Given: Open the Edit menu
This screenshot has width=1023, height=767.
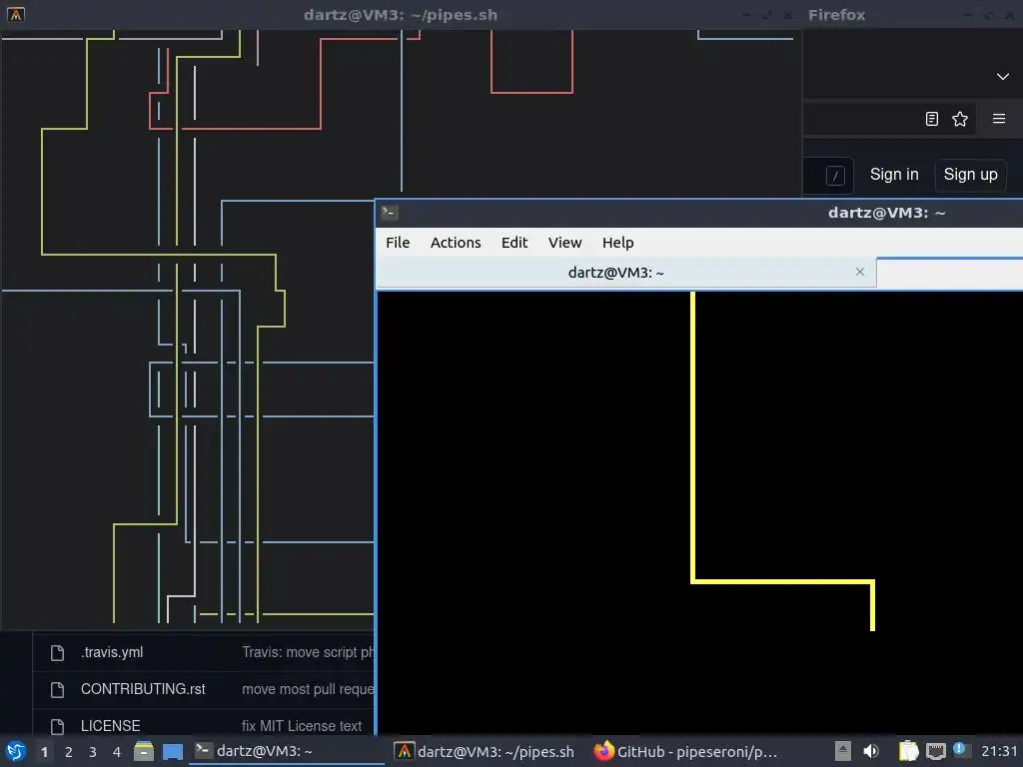Looking at the screenshot, I should click(514, 243).
